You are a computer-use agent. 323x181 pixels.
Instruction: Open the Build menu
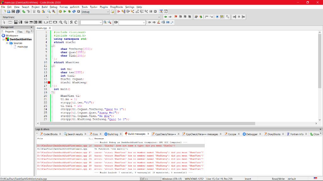click(44, 7)
